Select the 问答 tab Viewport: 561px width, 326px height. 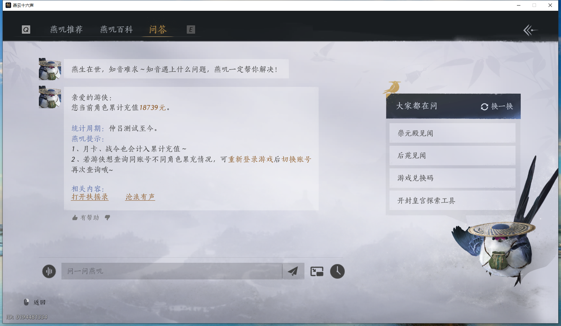point(158,30)
